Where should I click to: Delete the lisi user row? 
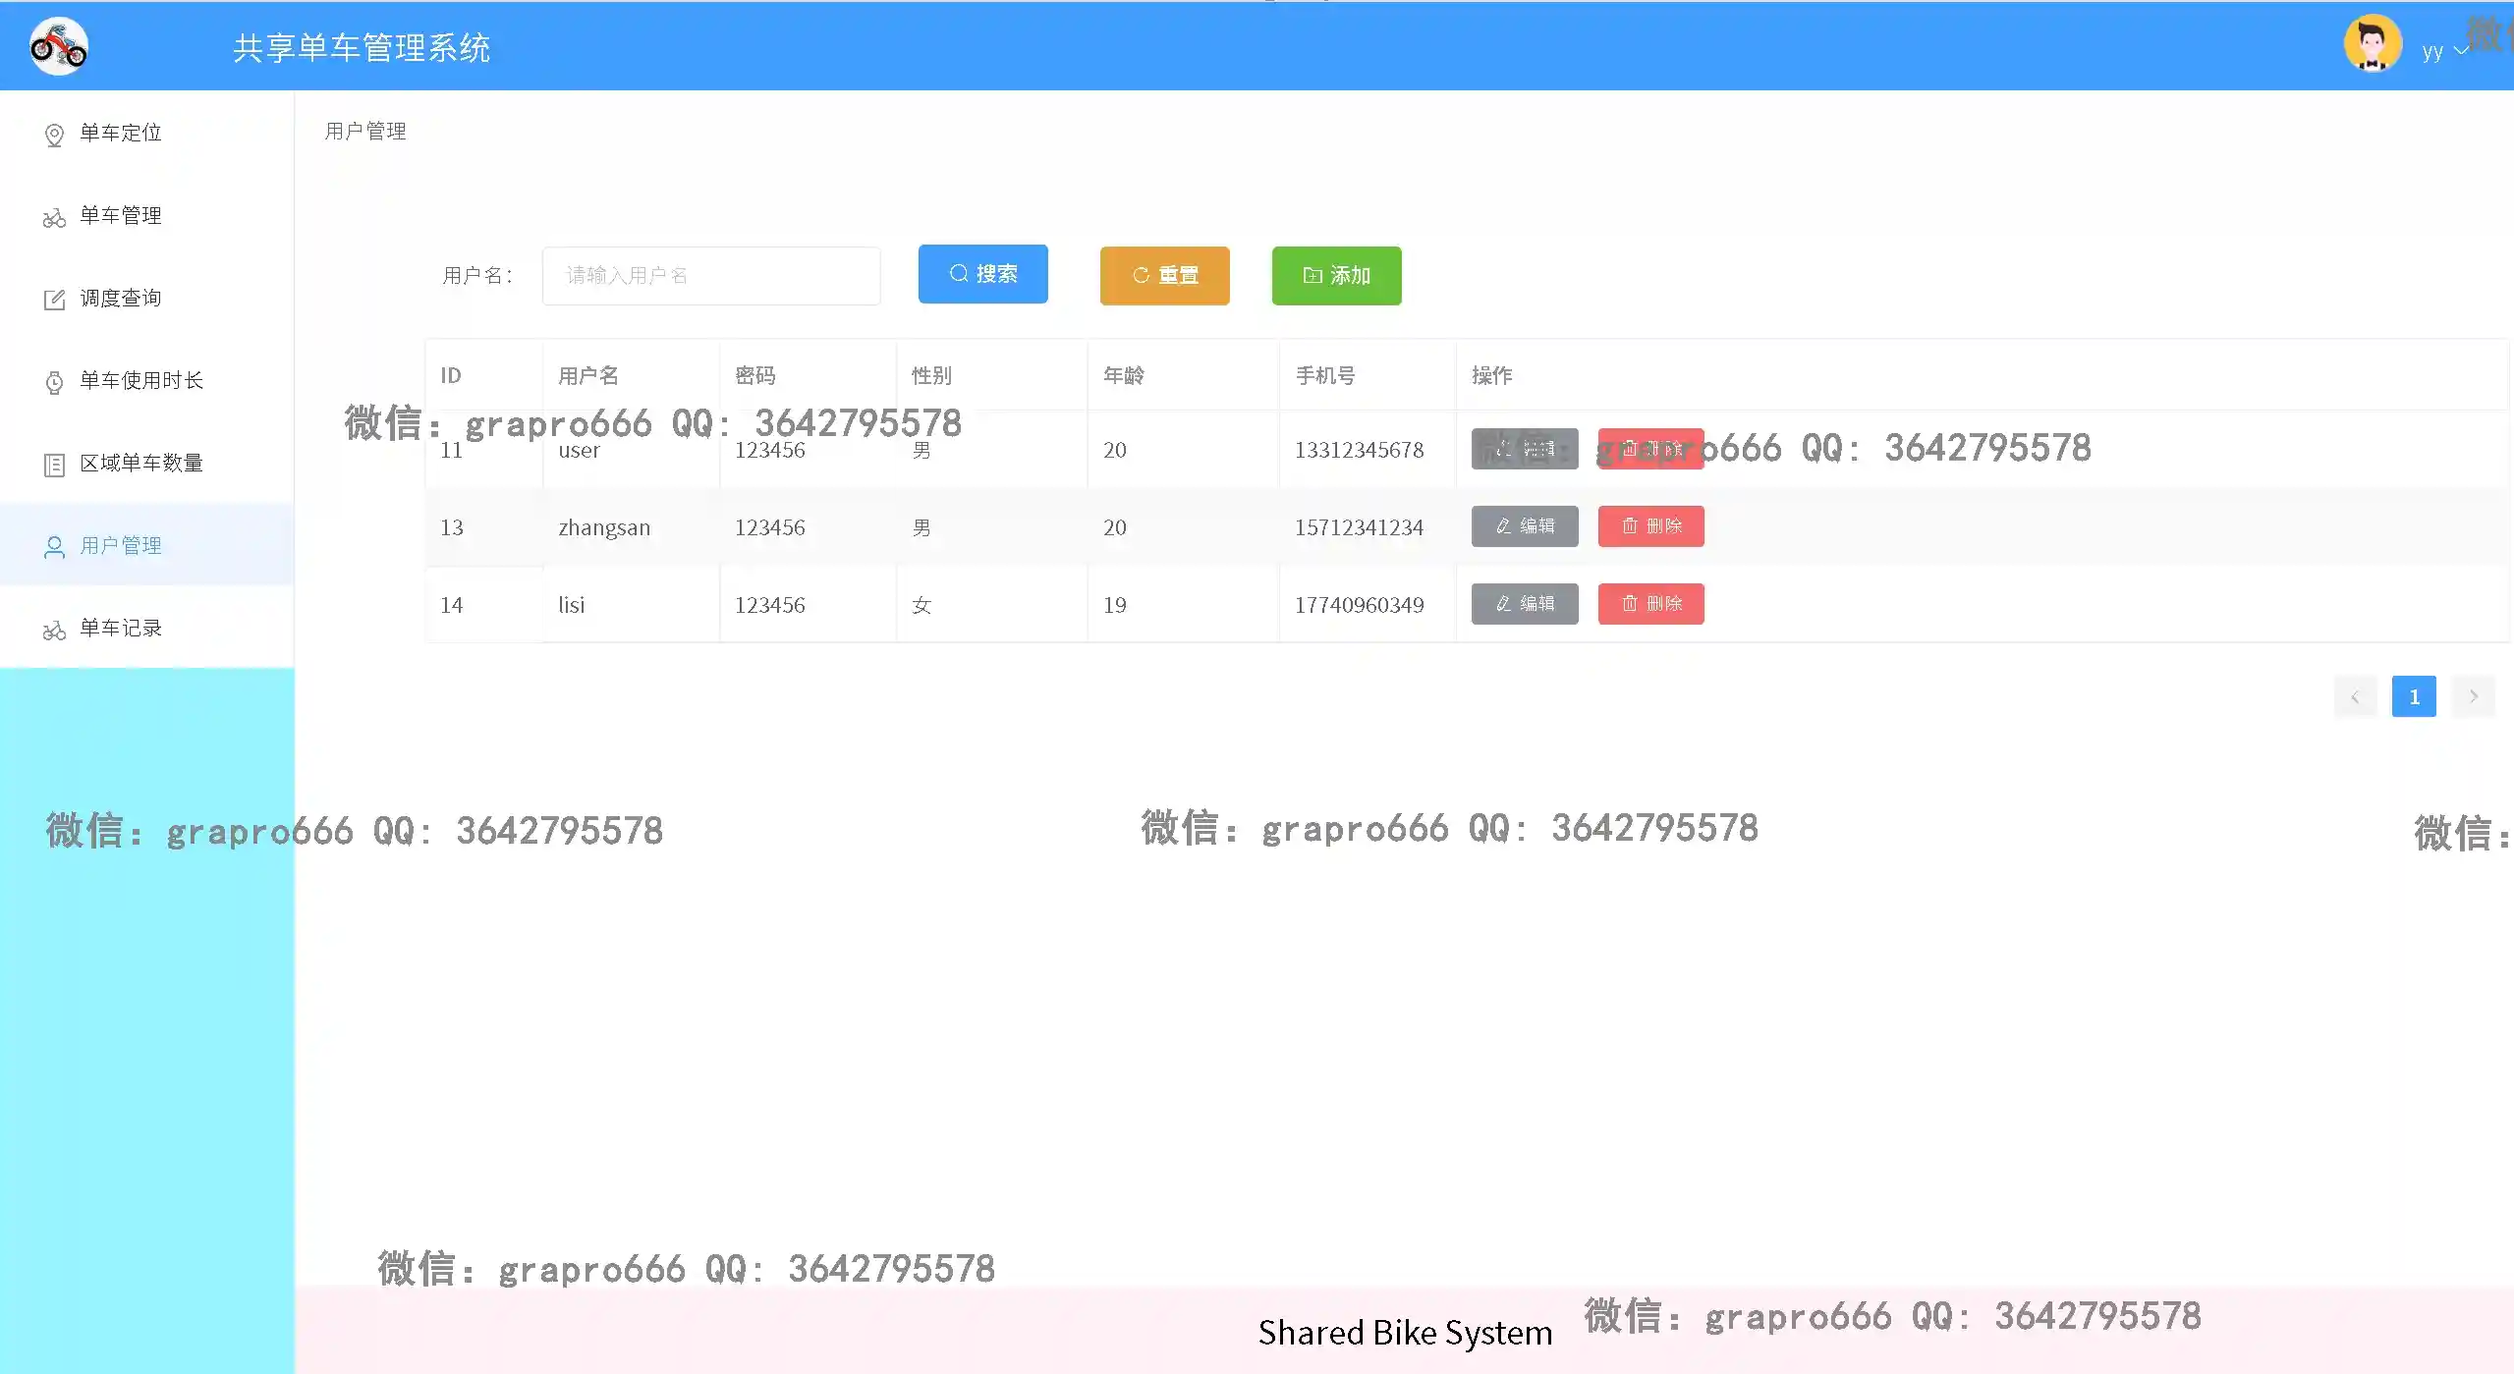tap(1650, 604)
